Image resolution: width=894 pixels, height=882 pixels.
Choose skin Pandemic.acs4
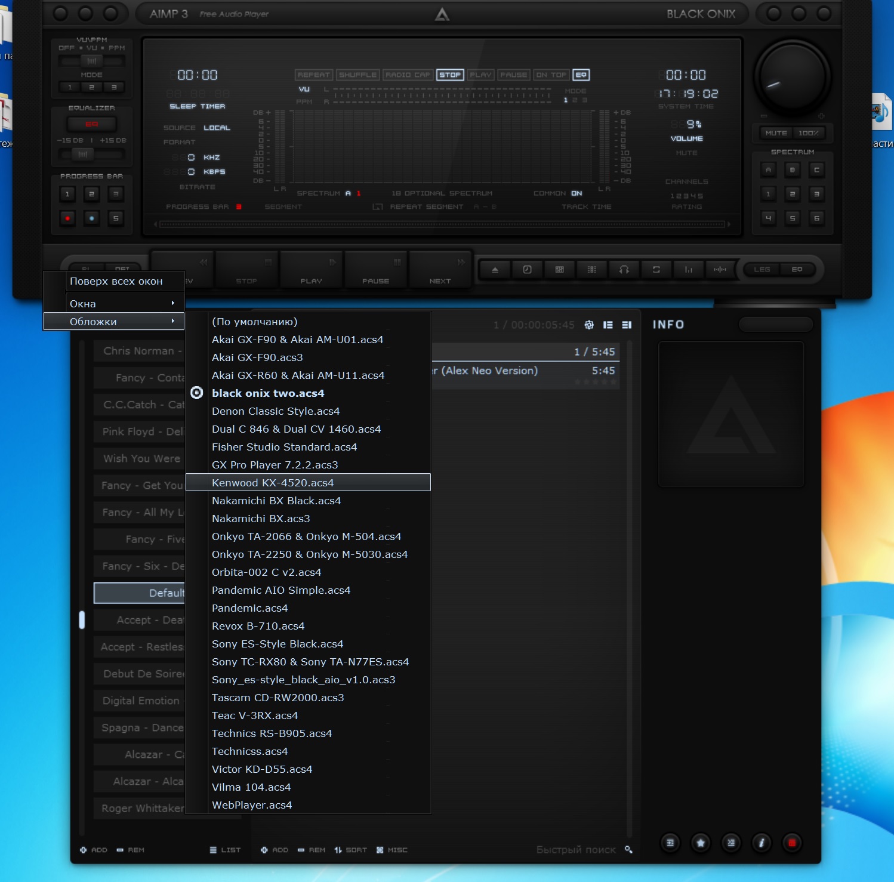[x=308, y=607]
